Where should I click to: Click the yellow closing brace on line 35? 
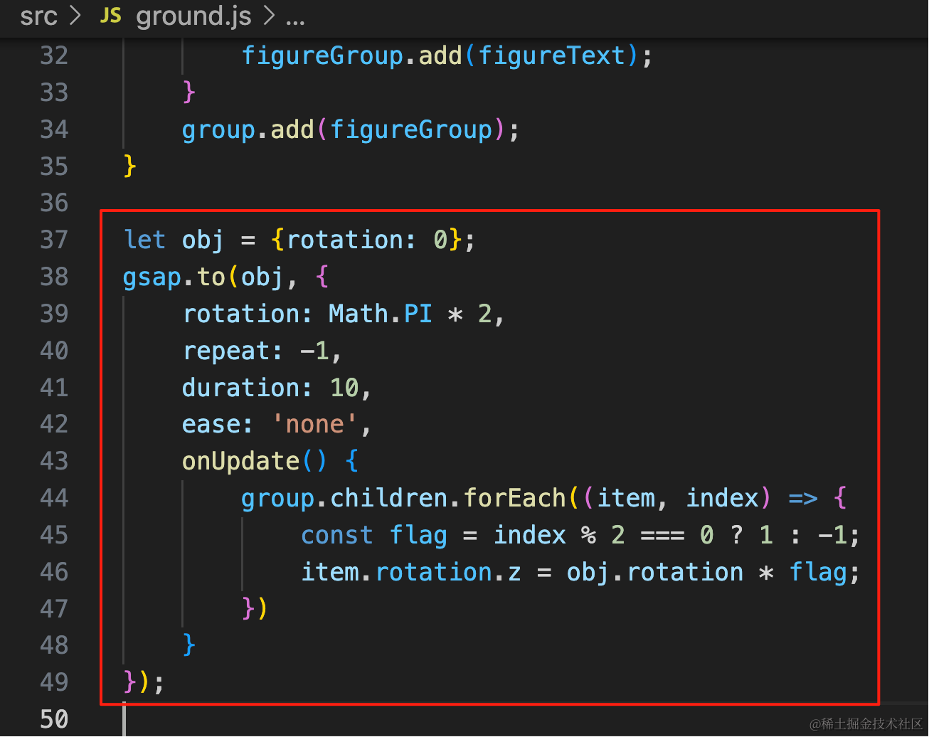pyautogui.click(x=129, y=166)
